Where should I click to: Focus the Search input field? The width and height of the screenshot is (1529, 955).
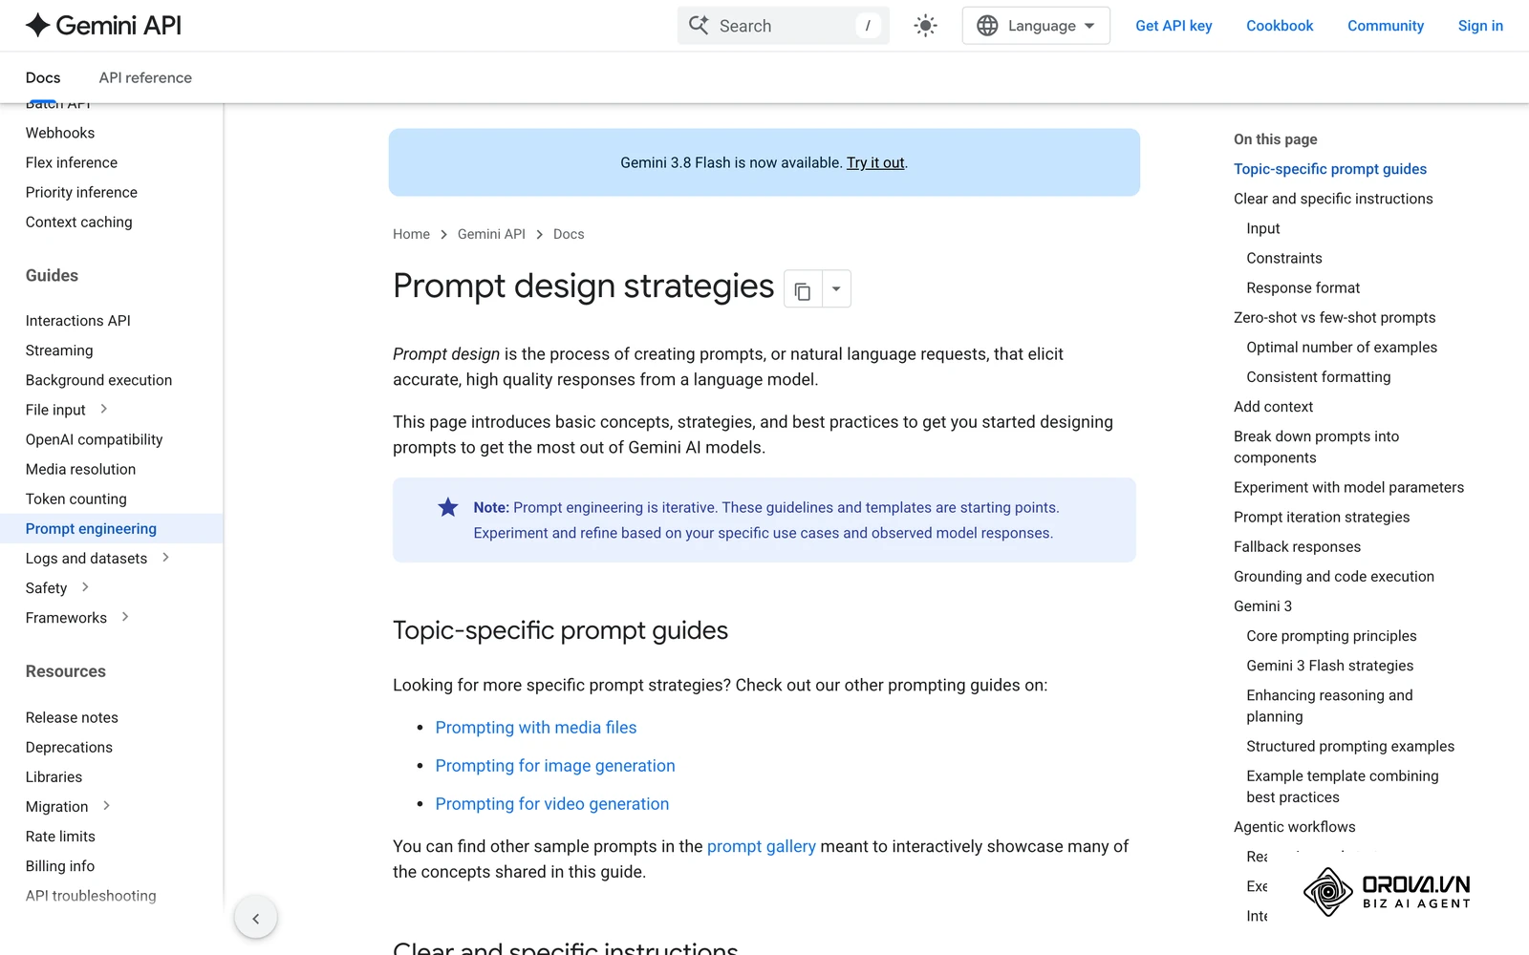coord(784,26)
